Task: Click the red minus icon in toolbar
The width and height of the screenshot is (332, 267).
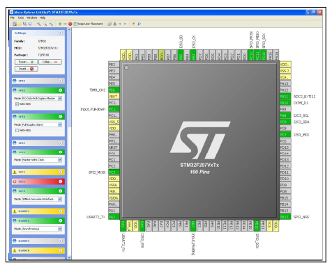Action: pyautogui.click(x=65, y=24)
